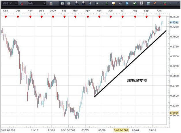Open the Daily timeframe dropdown
181x133 pixels.
[44, 3]
